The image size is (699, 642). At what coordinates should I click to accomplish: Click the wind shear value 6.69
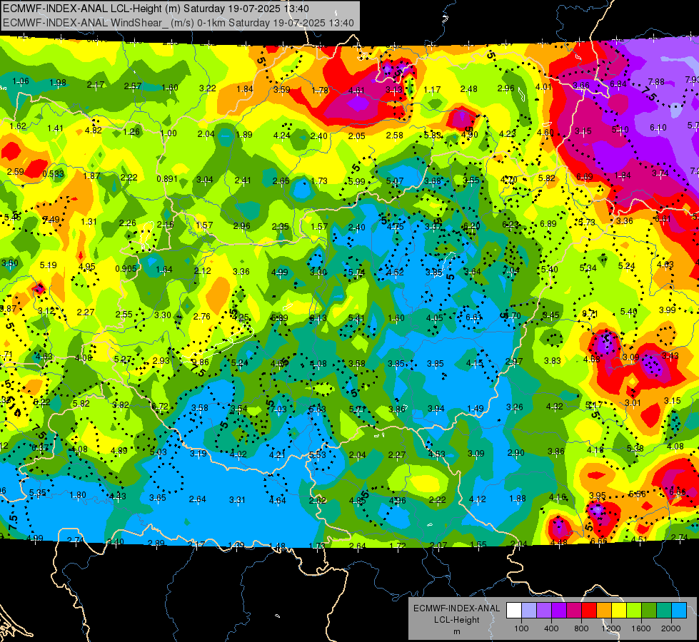tap(584, 177)
